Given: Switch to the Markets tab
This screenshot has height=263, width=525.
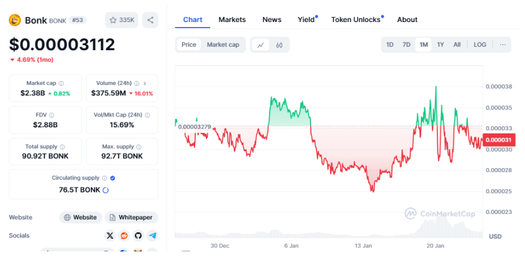Looking at the screenshot, I should pyautogui.click(x=232, y=19).
